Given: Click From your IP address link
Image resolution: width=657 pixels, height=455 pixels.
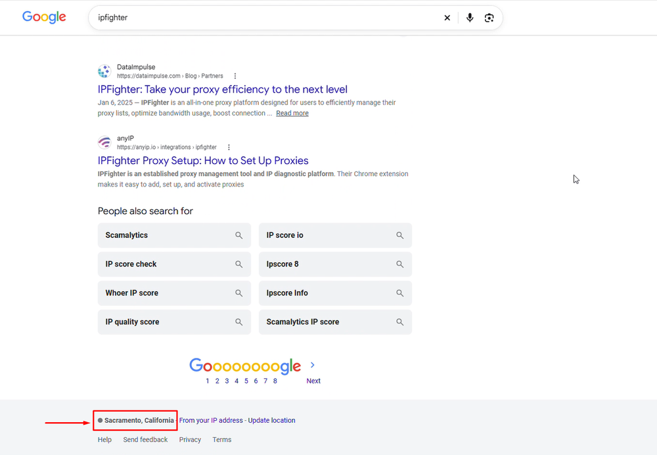Looking at the screenshot, I should point(211,420).
